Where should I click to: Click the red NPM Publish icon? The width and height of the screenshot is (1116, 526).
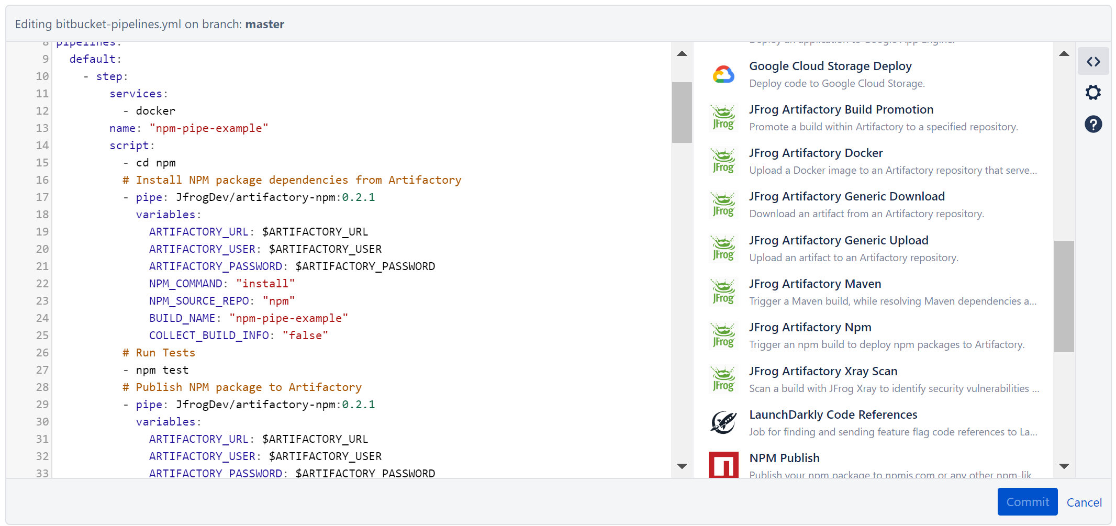pos(723,465)
